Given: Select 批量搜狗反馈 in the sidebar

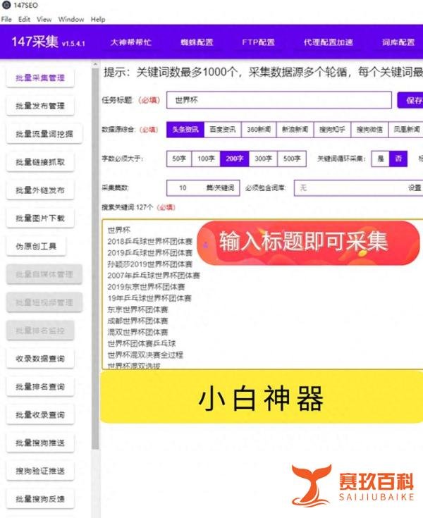Looking at the screenshot, I should 40,499.
